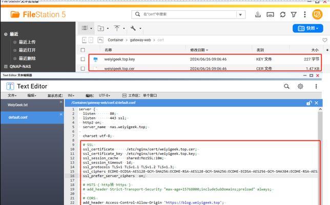Click the favorite heart icon

pos(325,40)
